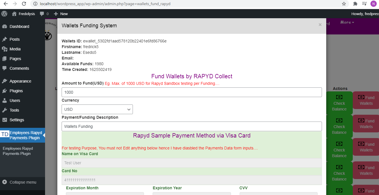Screen dimensions: 379x195
Task: Click the Payment/Funding Description field
Action: point(192,126)
